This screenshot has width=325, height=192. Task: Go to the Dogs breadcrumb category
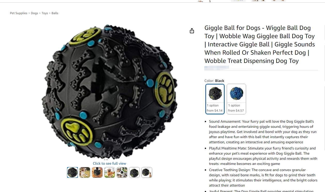pos(35,13)
